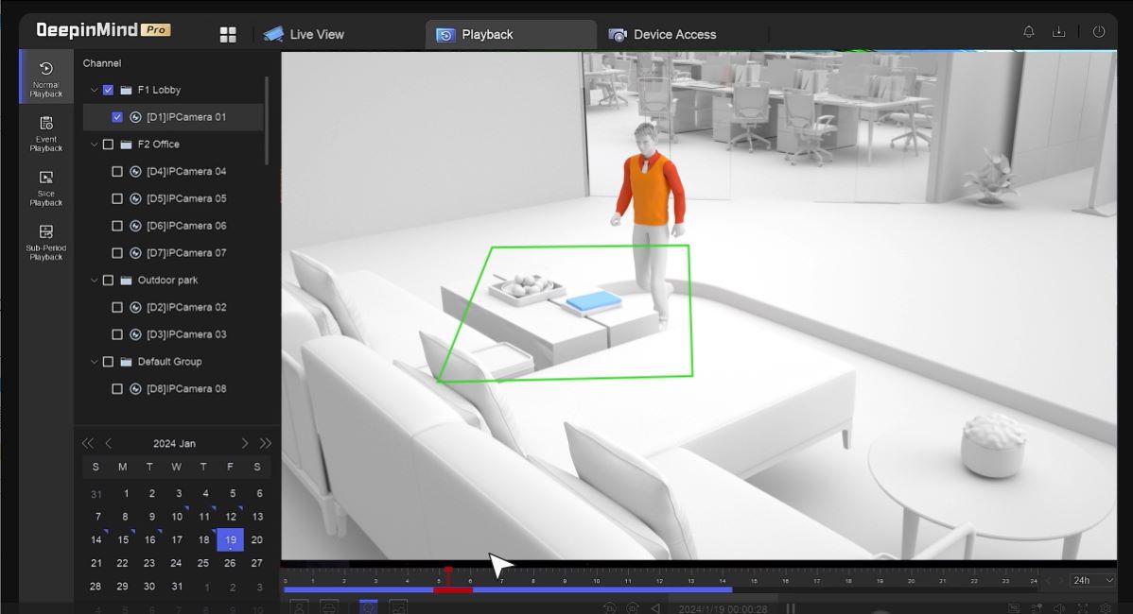Click the notification bell icon
The width and height of the screenshot is (1133, 614).
(x=1029, y=32)
